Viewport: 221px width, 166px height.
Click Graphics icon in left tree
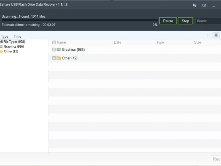(1, 46)
